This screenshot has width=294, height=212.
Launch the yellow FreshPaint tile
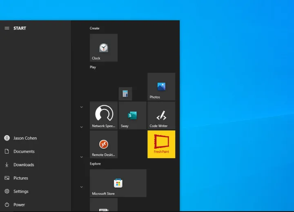(161, 144)
